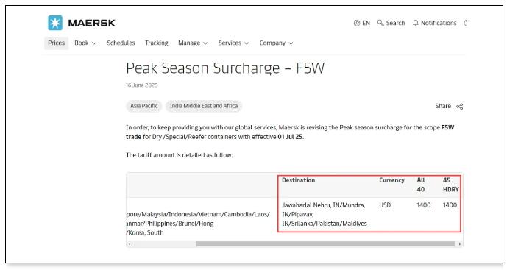Click the MAERSK wordmark text
The height and width of the screenshot is (270, 507).
[x=91, y=23]
